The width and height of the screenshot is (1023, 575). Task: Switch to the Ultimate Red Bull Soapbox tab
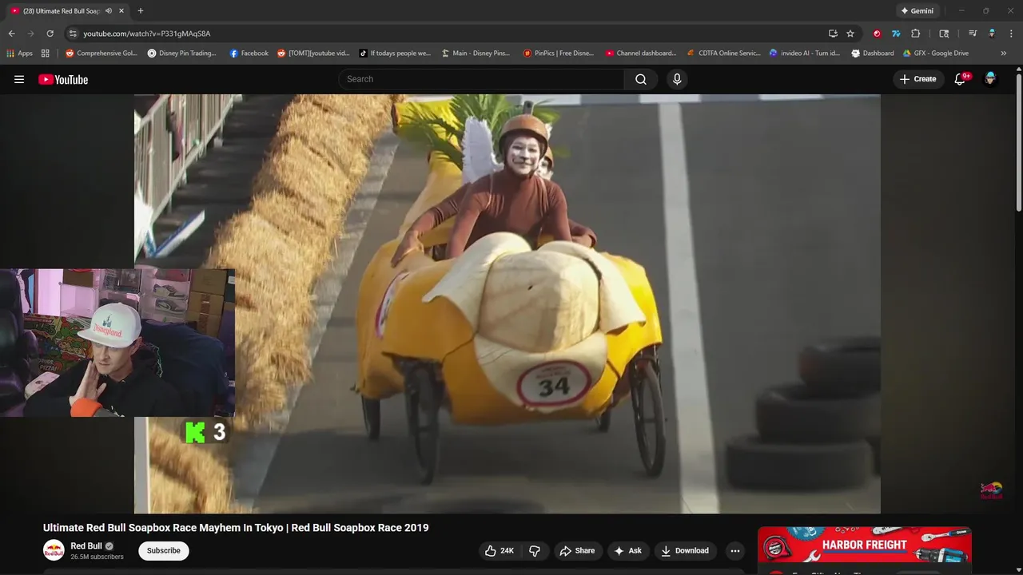tap(61, 11)
